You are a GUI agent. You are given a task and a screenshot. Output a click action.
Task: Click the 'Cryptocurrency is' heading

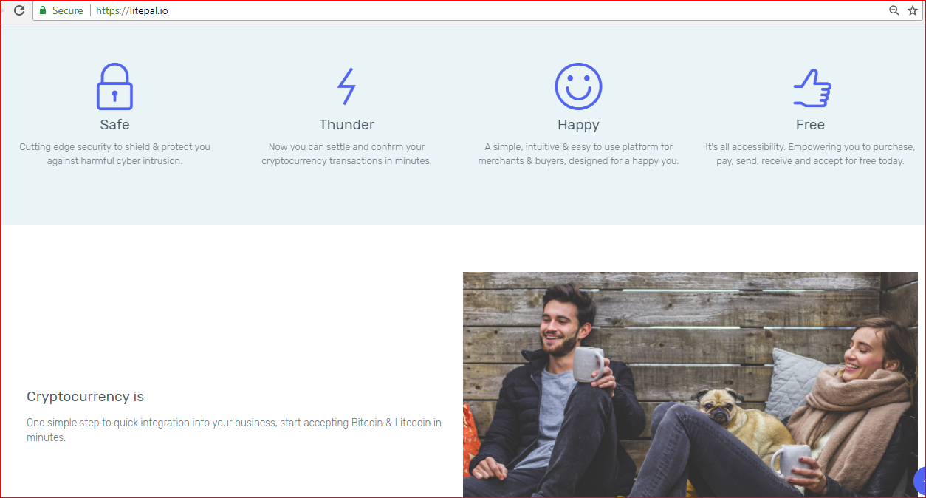click(x=85, y=397)
